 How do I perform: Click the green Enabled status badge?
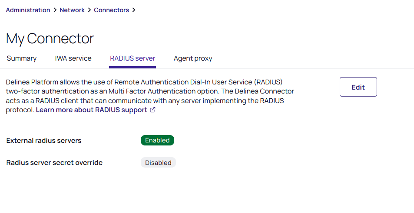pyautogui.click(x=157, y=140)
